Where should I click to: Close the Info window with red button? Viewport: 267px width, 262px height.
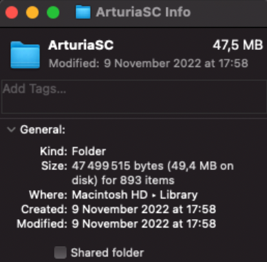12,12
